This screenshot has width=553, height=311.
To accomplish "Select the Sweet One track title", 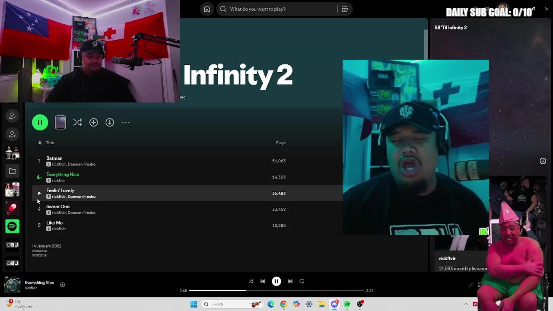I will tap(58, 207).
